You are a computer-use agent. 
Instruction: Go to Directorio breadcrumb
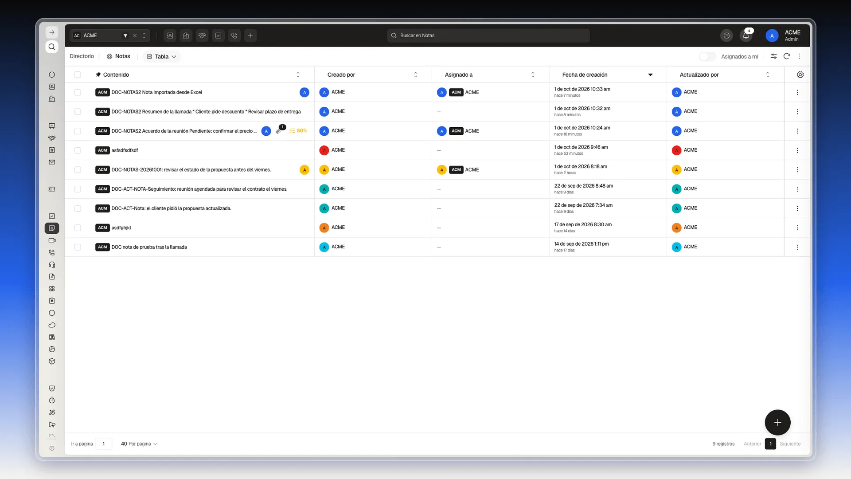pyautogui.click(x=82, y=56)
